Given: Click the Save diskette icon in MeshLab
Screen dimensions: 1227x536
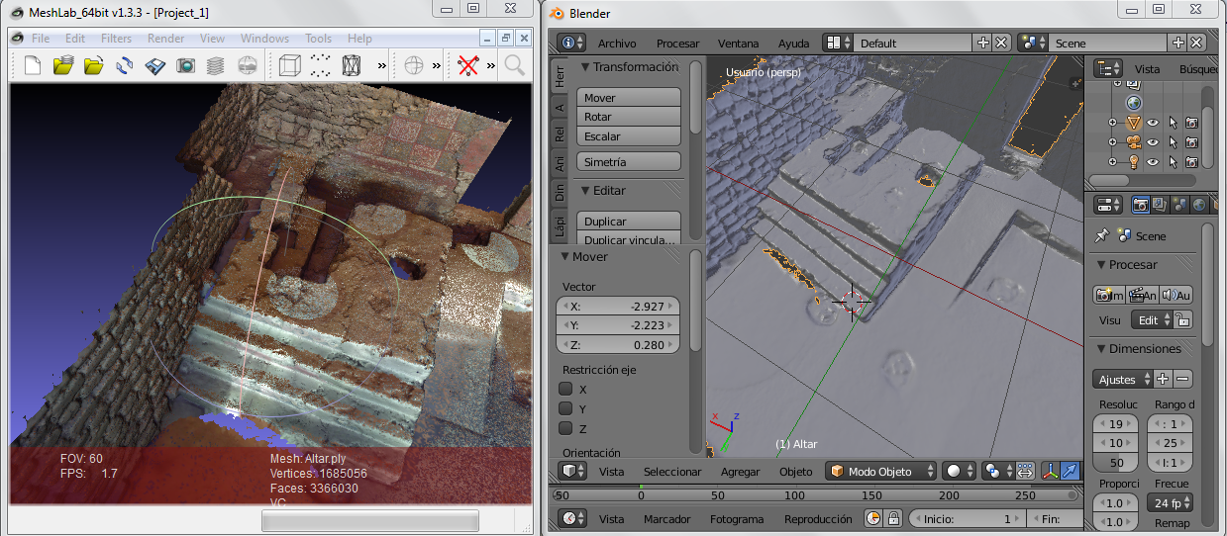Looking at the screenshot, I should click(154, 66).
